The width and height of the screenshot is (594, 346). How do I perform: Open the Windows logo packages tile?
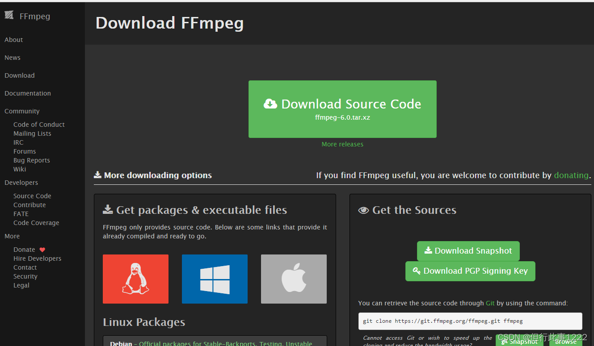[x=215, y=279]
